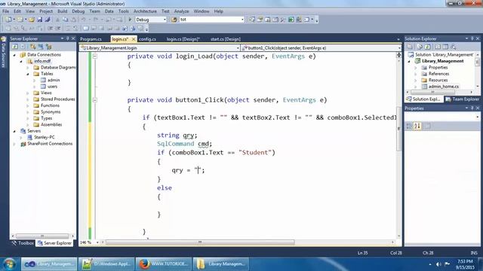This screenshot has height=271, width=483.
Task: Expand the Stored Procedures folder
Action: click(28, 99)
